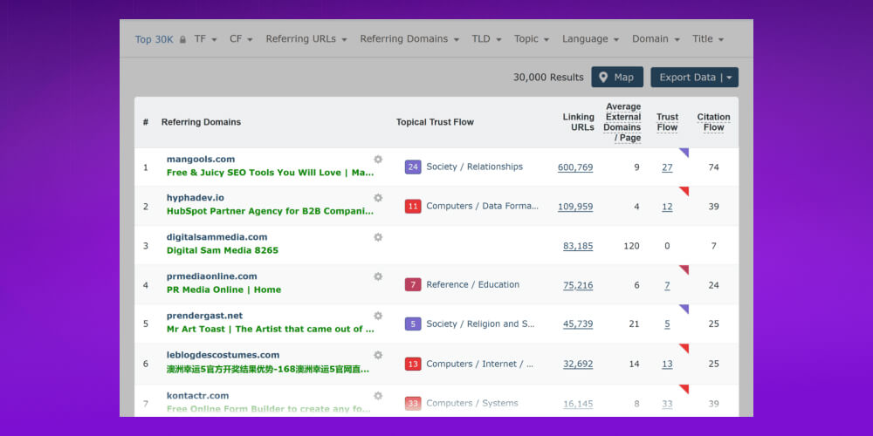Open the Topic filter menu
The width and height of the screenshot is (873, 436).
pos(532,39)
